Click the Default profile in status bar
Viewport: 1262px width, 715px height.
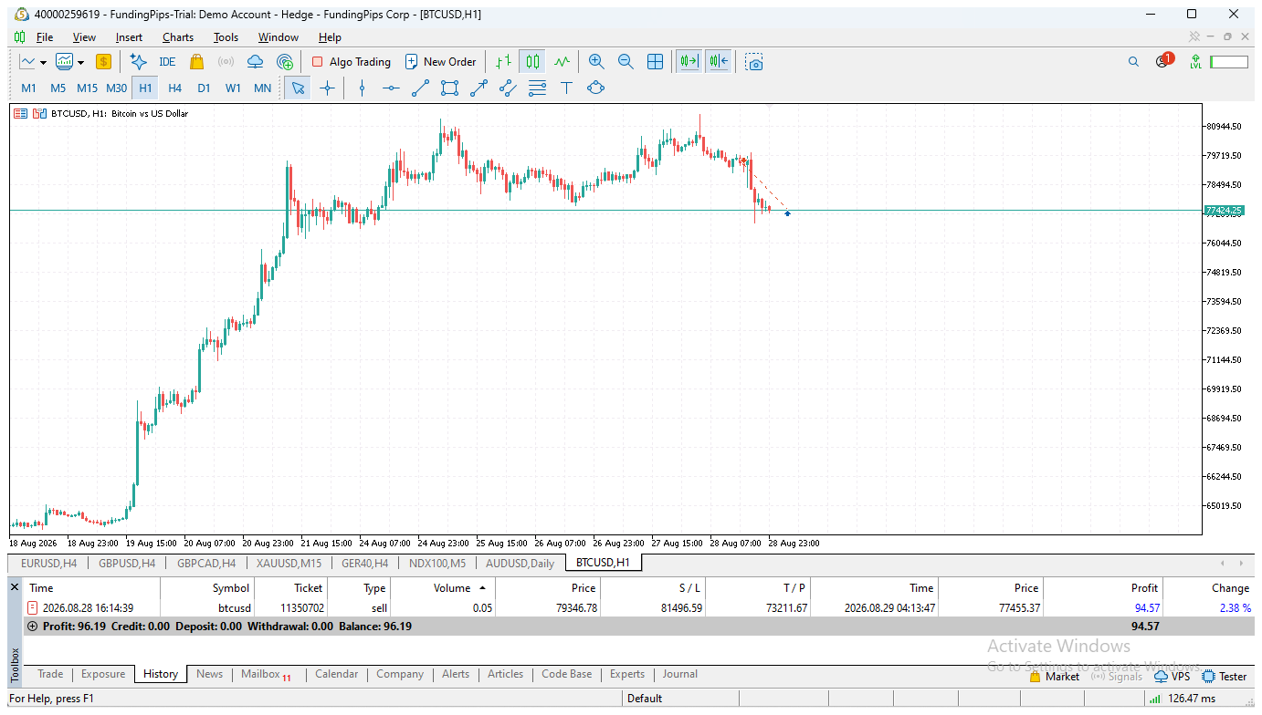click(x=645, y=699)
